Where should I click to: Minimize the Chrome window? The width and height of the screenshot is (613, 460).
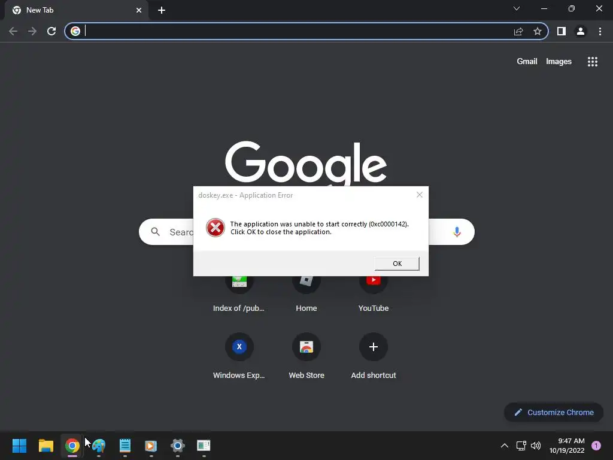point(544,8)
